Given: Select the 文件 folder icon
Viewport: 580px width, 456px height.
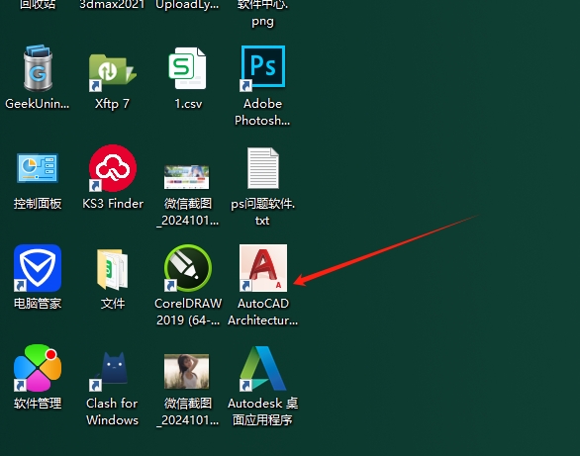Looking at the screenshot, I should [113, 269].
